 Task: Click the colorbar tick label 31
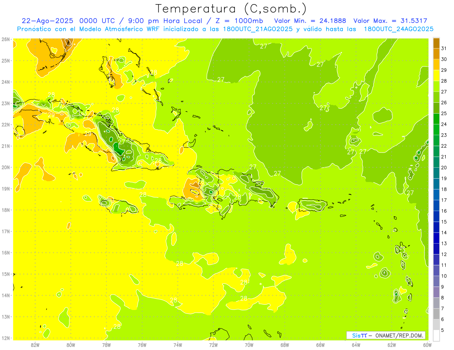[444, 48]
